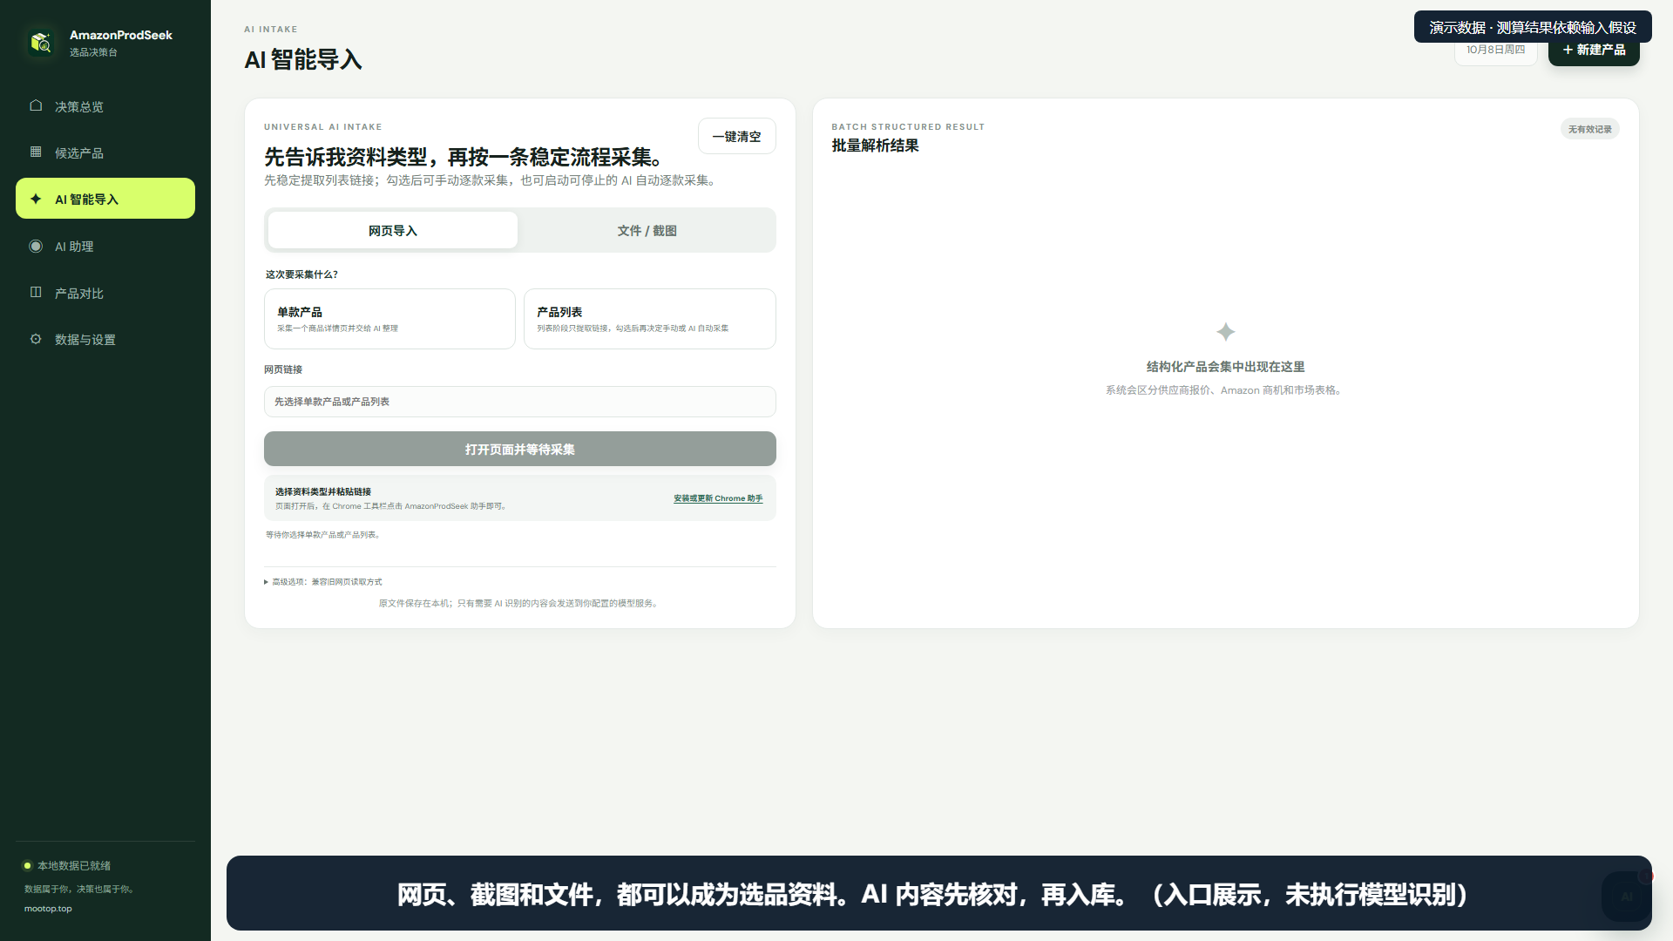Open 产品对比 via its columns icon
This screenshot has width=1673, height=941.
[36, 292]
